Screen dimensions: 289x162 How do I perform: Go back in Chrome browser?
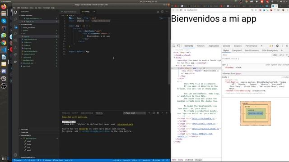tap(173, 10)
